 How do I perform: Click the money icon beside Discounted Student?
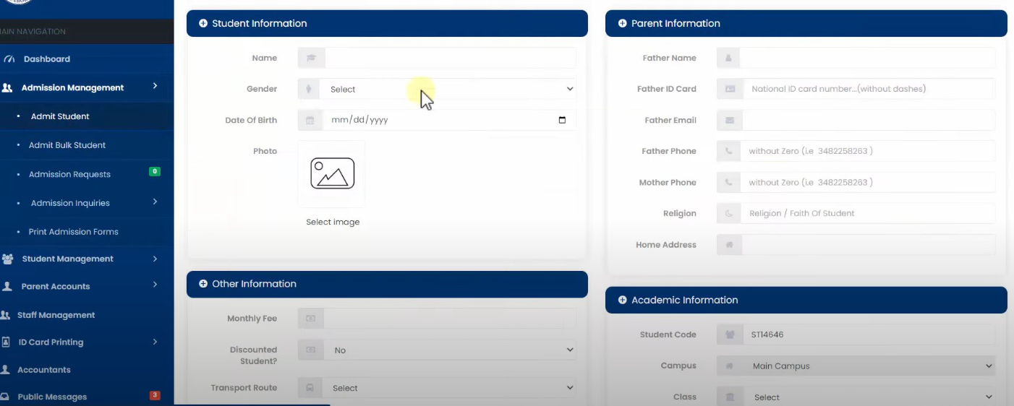[x=311, y=350]
